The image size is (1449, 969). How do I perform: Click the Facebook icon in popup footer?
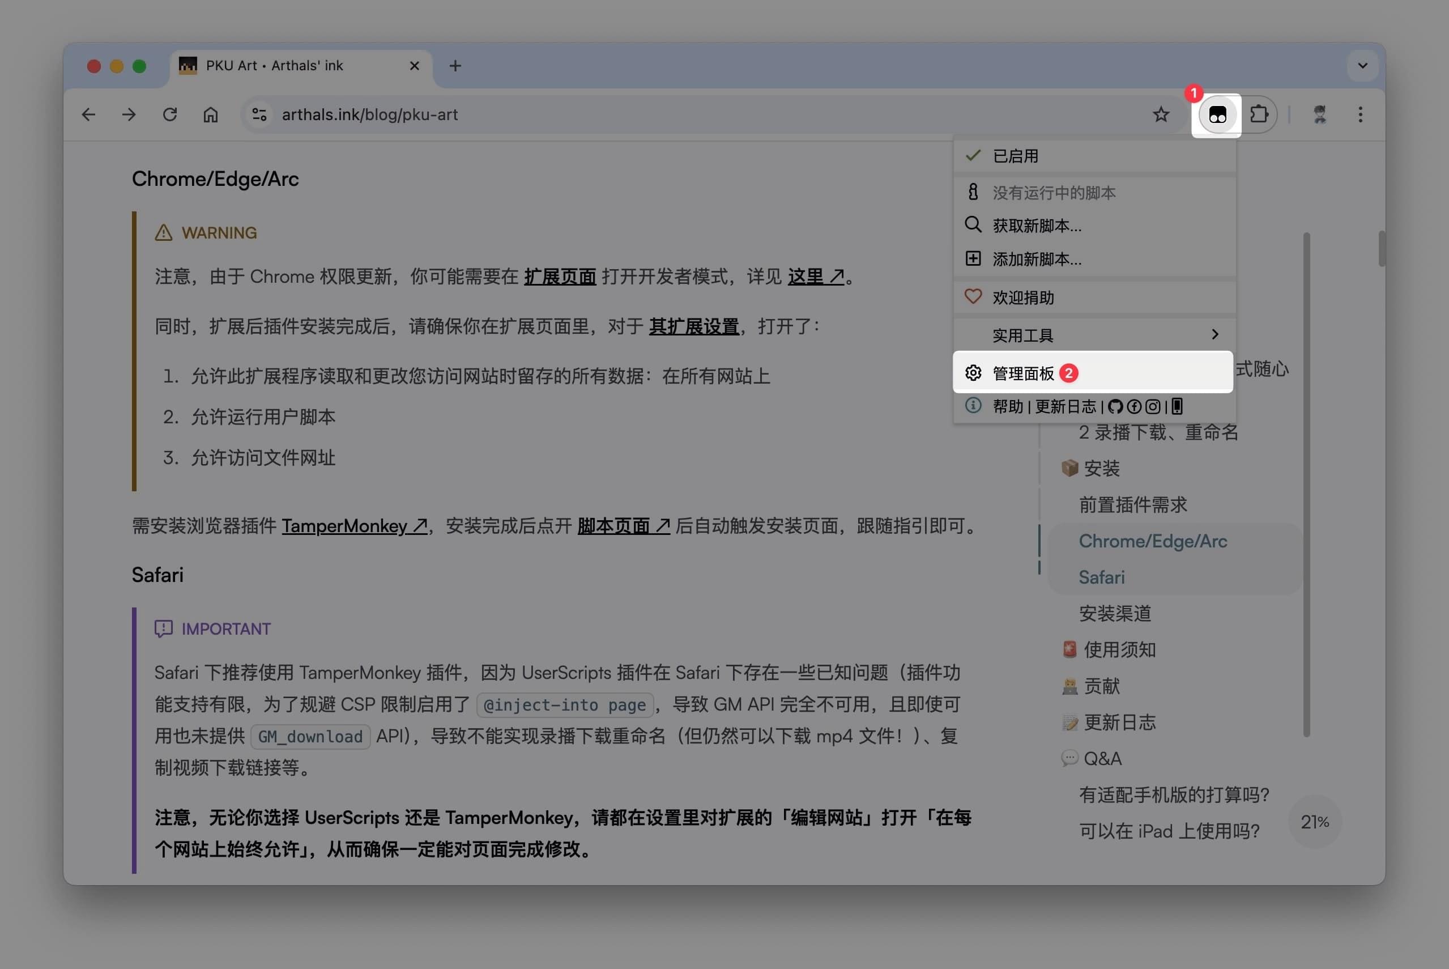1134,407
